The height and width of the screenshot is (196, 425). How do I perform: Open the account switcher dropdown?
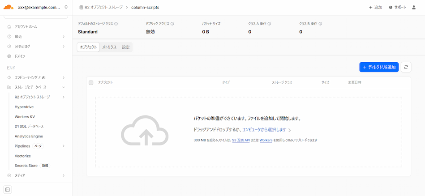66,7
